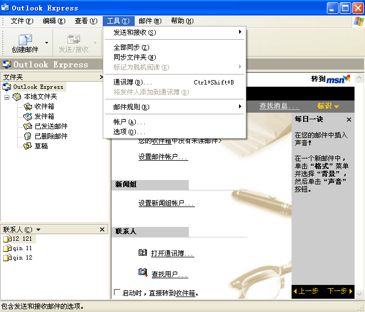Select Outlook Express root icon in folder tree
This screenshot has height=312, width=365.
(x=7, y=87)
